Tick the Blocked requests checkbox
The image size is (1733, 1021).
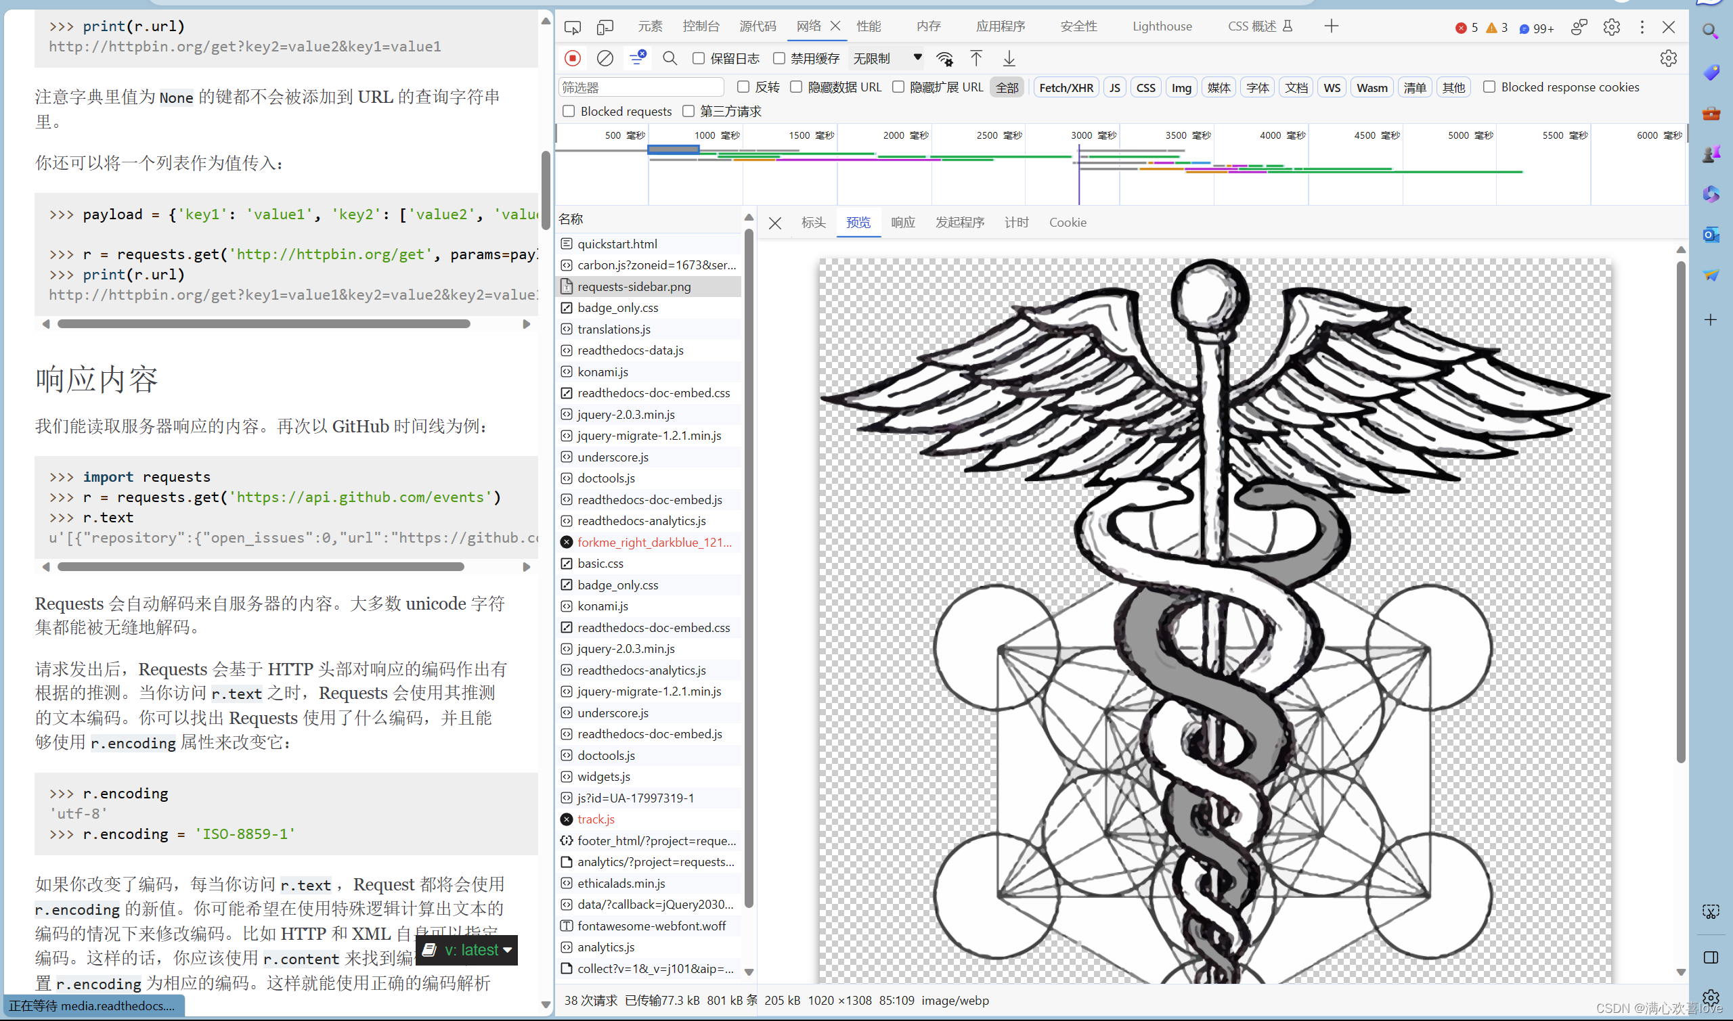point(569,112)
